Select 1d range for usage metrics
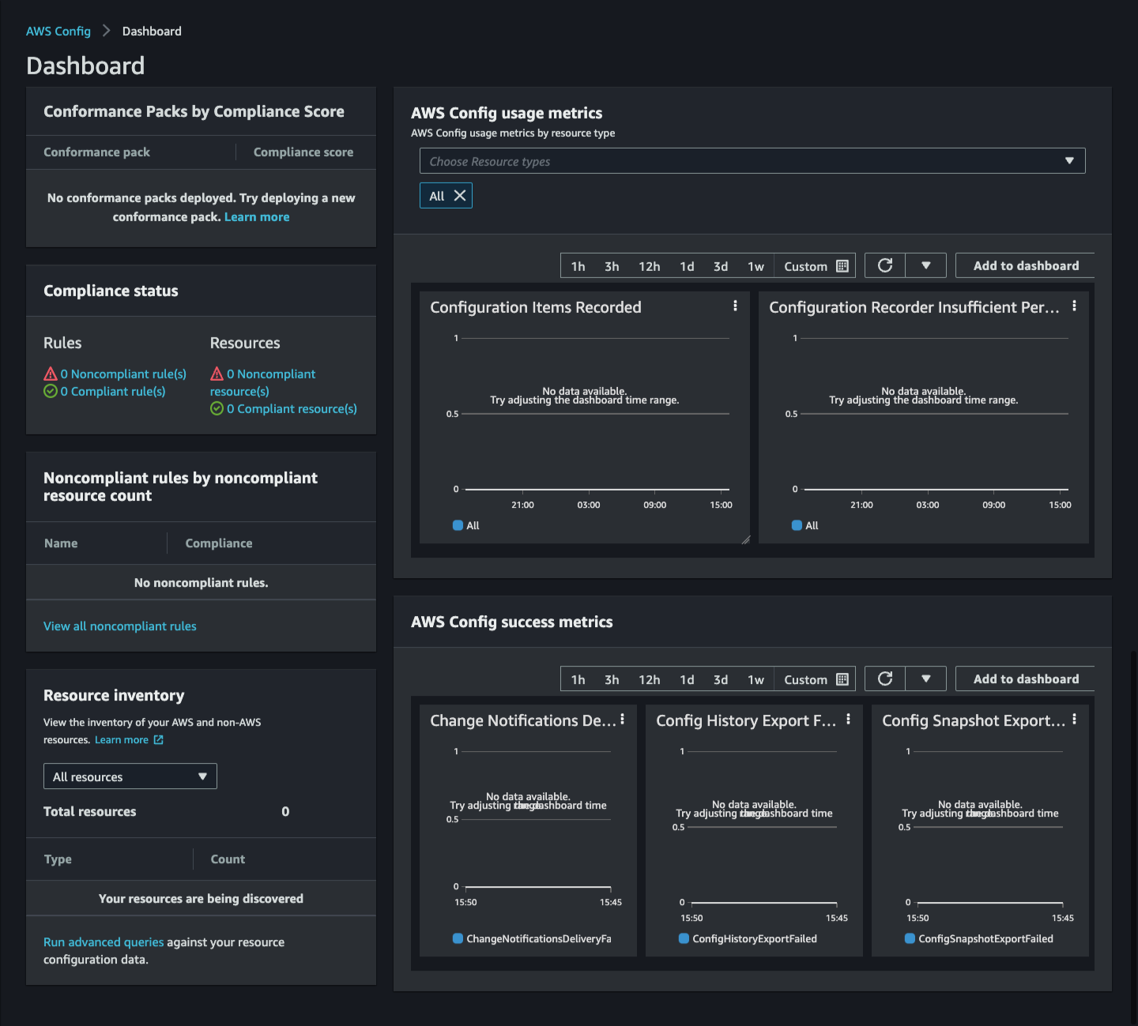The height and width of the screenshot is (1026, 1138). (x=688, y=266)
